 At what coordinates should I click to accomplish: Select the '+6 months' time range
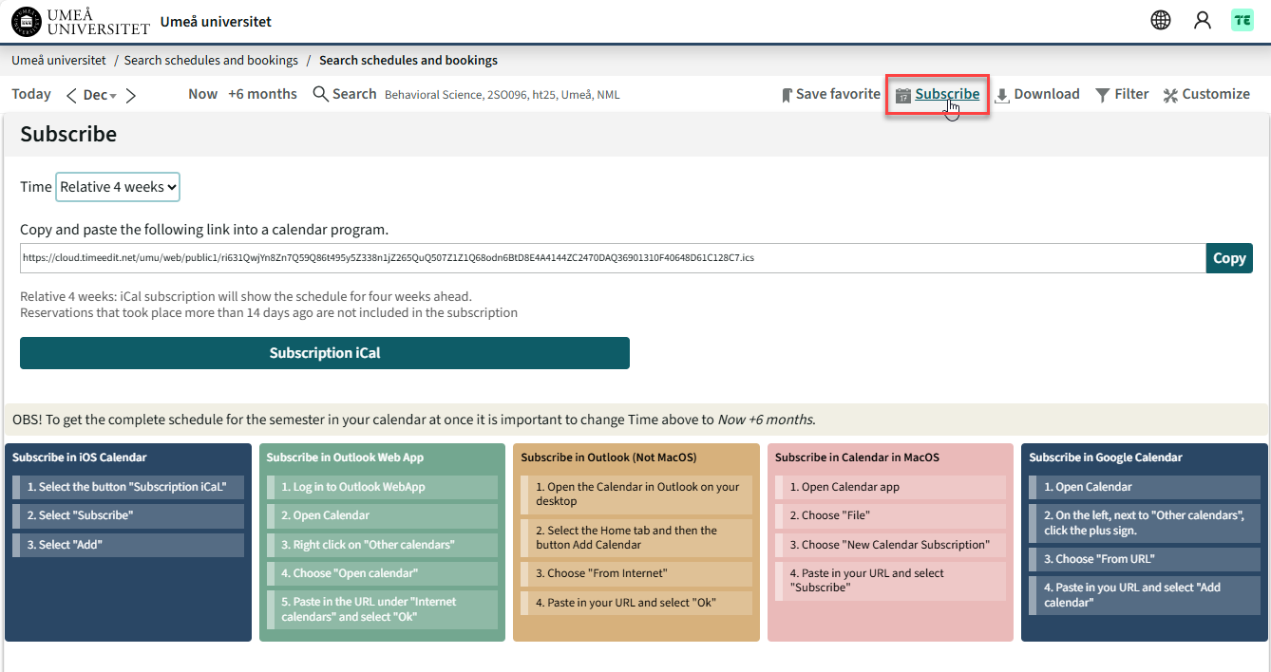[262, 94]
